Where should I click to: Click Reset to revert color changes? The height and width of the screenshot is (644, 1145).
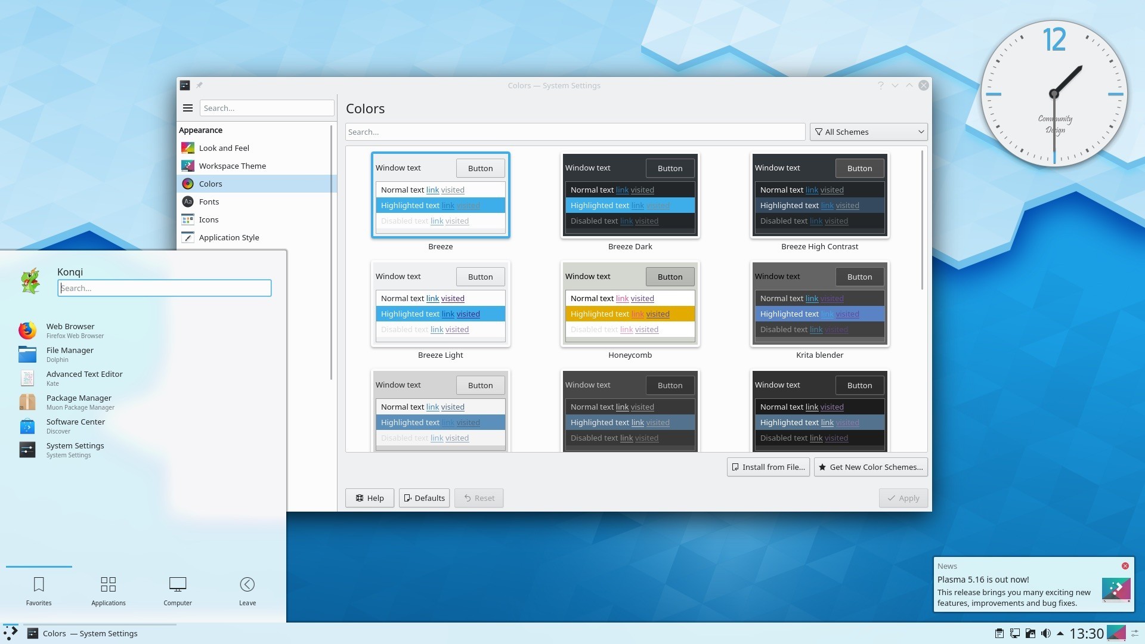(x=479, y=497)
